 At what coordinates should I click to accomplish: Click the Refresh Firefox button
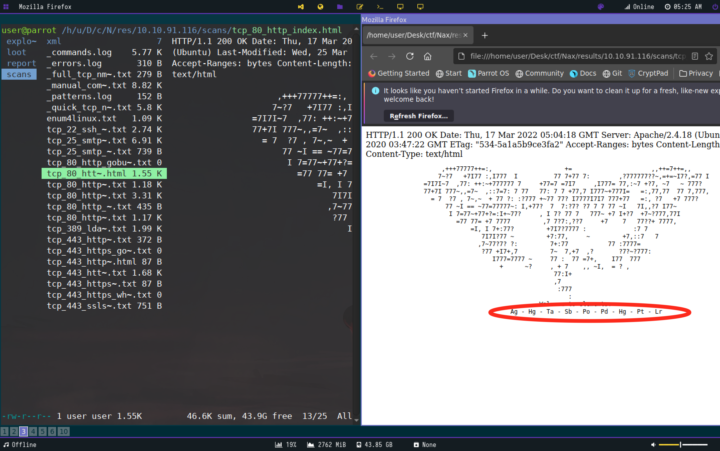(x=418, y=116)
